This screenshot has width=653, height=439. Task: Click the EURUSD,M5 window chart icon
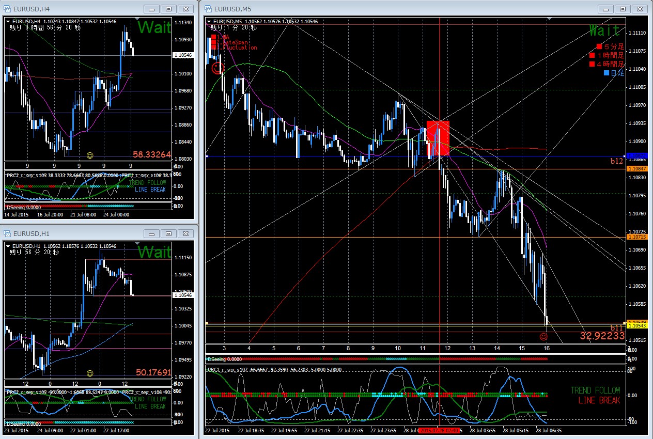[x=208, y=9]
